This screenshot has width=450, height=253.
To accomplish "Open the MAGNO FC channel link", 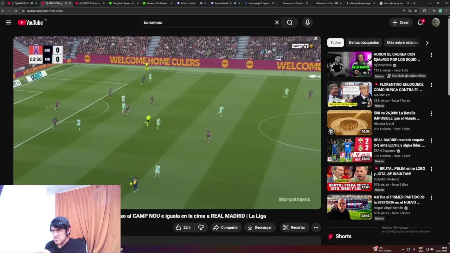I will [382, 95].
